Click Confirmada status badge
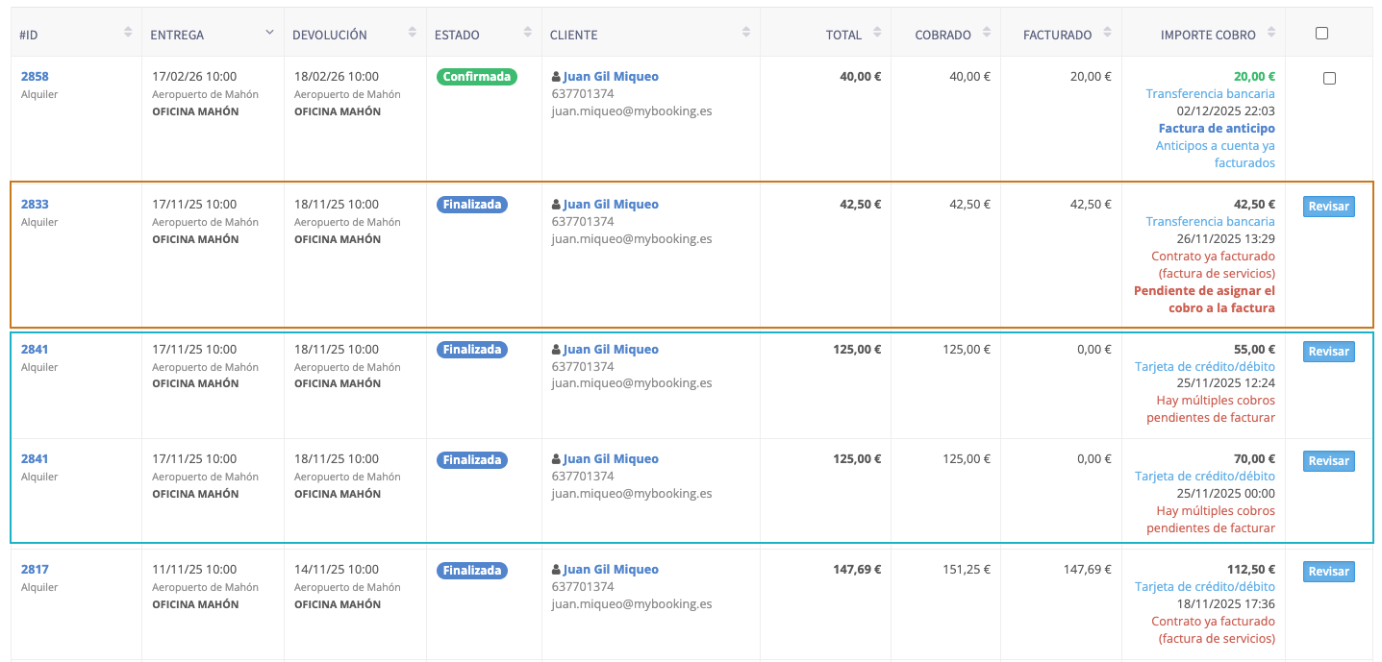The height and width of the screenshot is (662, 1382). pos(477,77)
